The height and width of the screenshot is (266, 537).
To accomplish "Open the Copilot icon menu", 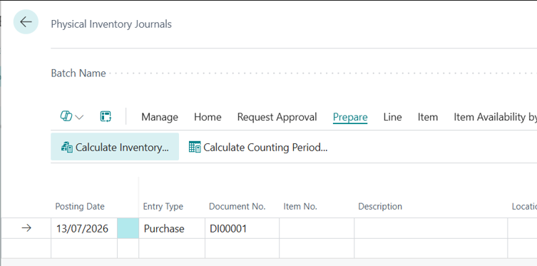I will click(66, 116).
